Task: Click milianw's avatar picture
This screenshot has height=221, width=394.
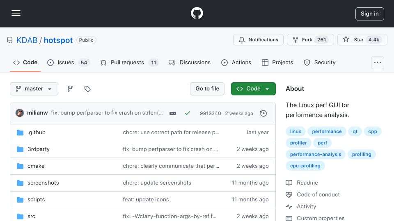Action: [20, 113]
